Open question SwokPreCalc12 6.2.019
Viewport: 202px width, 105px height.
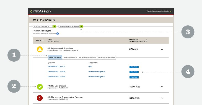point(57,77)
